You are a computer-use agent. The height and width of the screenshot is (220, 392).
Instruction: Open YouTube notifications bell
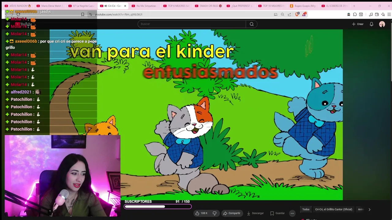click(371, 24)
